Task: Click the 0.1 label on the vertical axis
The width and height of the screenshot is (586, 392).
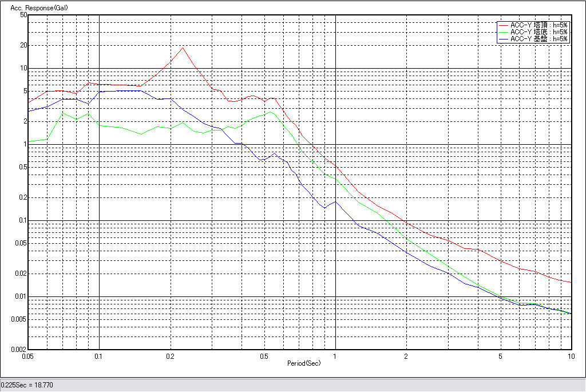Action: tap(22, 220)
